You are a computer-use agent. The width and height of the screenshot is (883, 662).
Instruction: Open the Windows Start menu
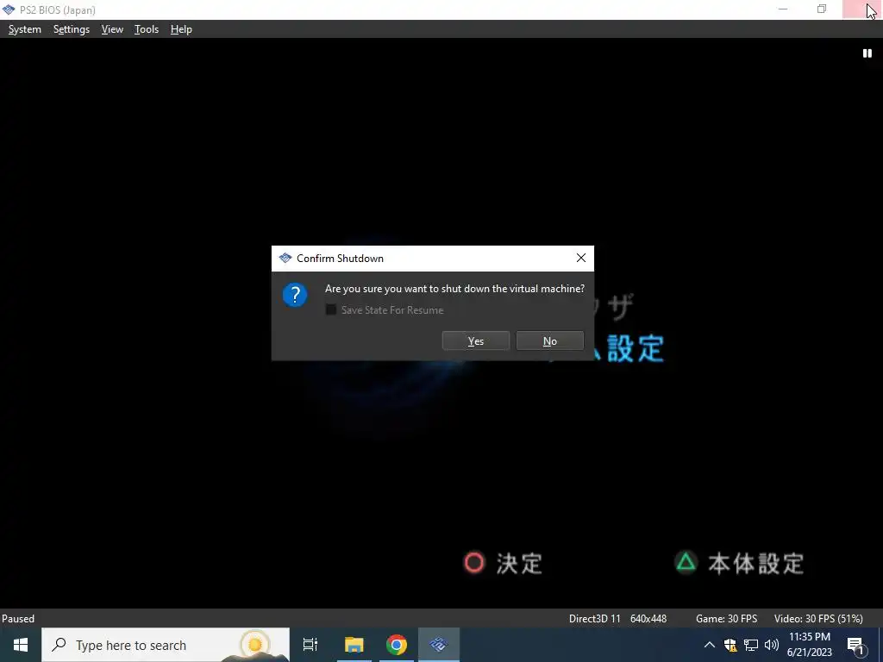pos(21,645)
